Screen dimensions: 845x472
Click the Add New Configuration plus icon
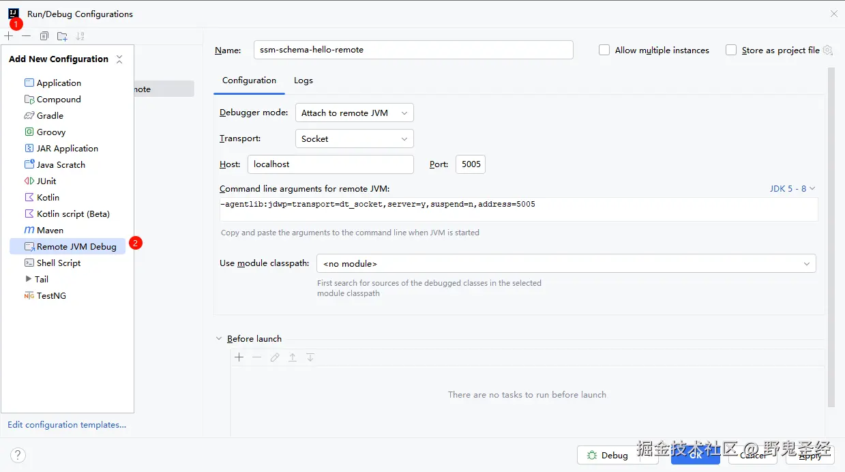pyautogui.click(x=9, y=35)
